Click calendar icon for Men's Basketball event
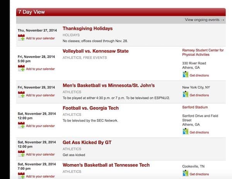232x179 pixels. tap(21, 95)
